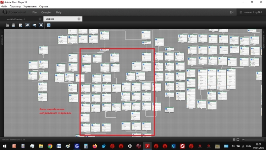Fit the canvas with the status bar frame icon
The image size is (266, 150).
click(x=238, y=139)
